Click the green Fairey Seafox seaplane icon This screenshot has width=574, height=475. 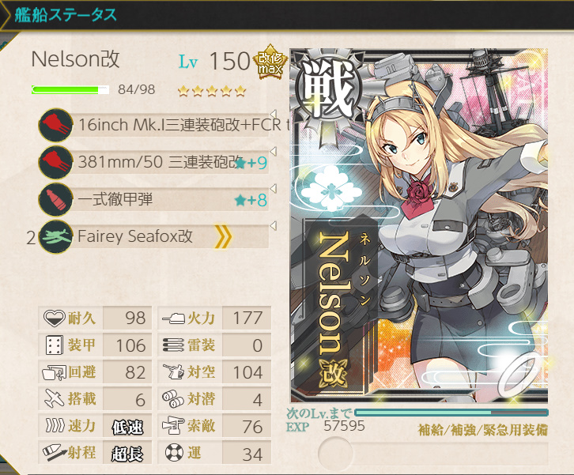55,237
